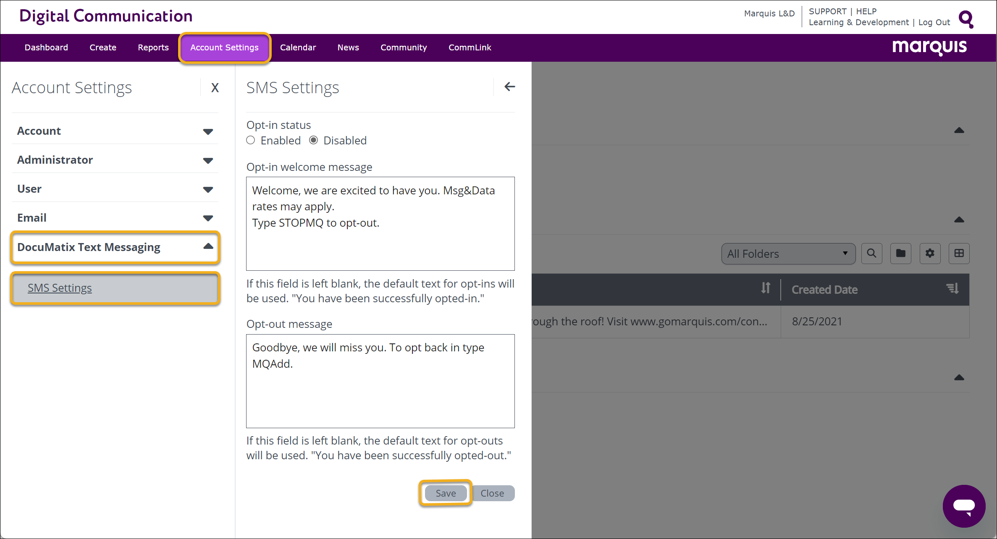Viewport: 997px width, 539px height.
Task: Select the Enabled opt-in radio button
Action: 251,140
